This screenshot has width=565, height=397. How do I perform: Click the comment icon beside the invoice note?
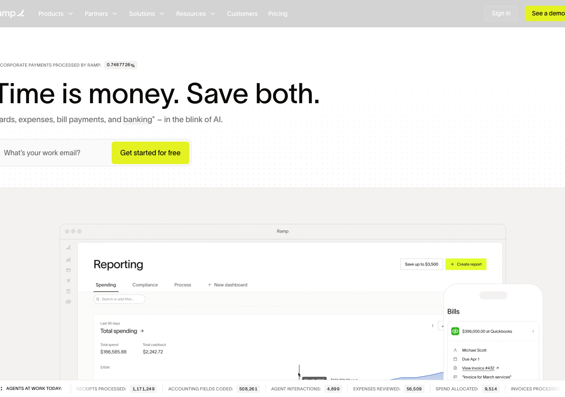click(455, 377)
